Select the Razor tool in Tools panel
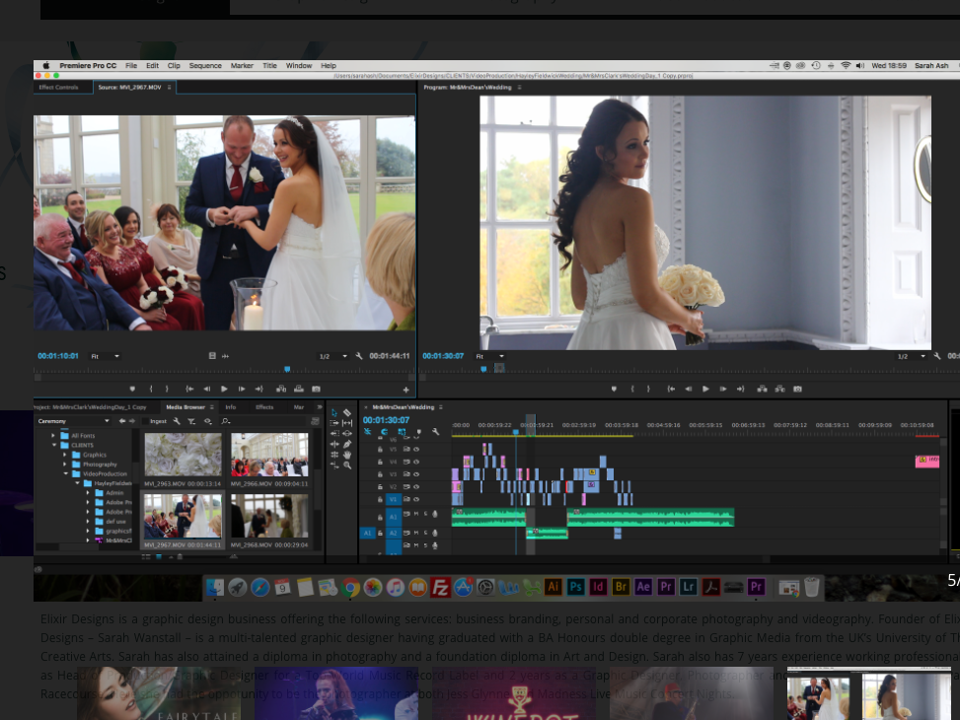This screenshot has height=720, width=960. [347, 413]
